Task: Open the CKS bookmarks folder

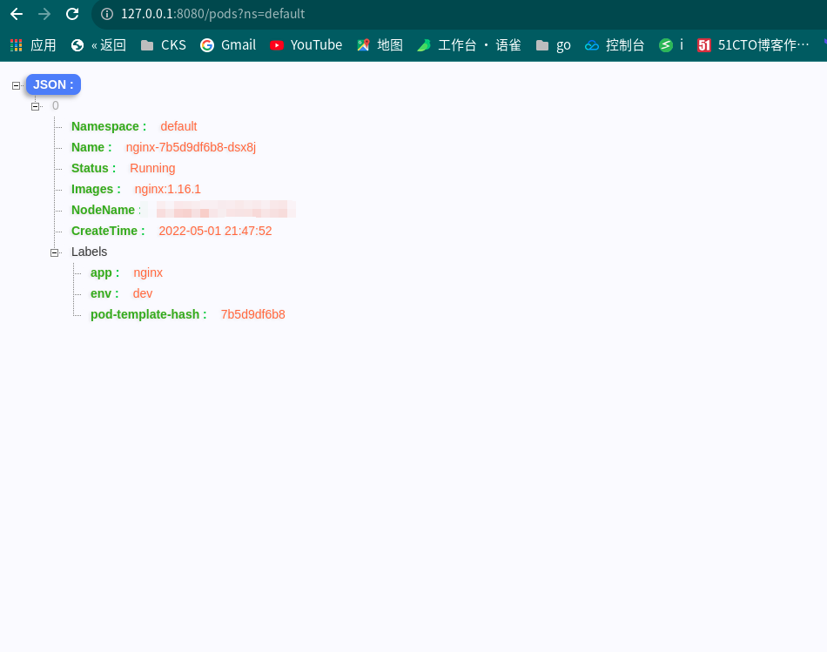Action: pos(164,45)
